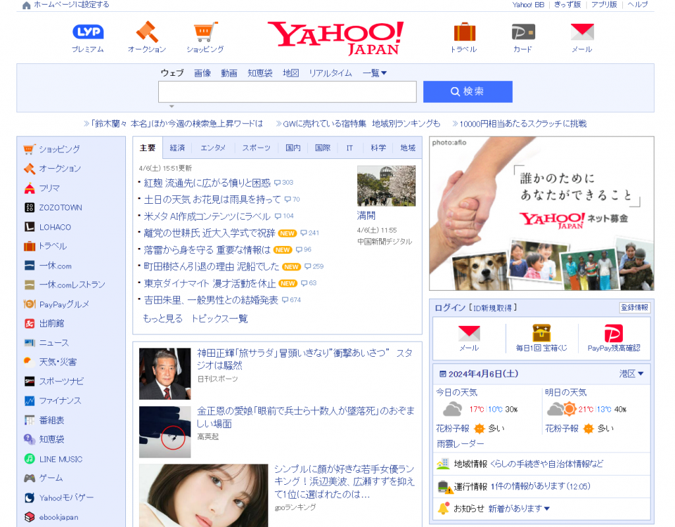
Task: Open the きっず版 link at top
Action: (x=568, y=5)
